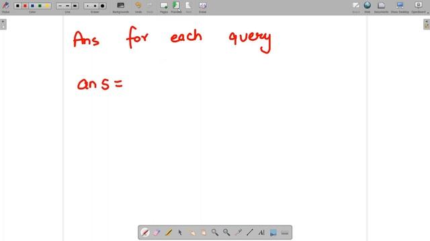Choose the large eraser size

click(102, 6)
